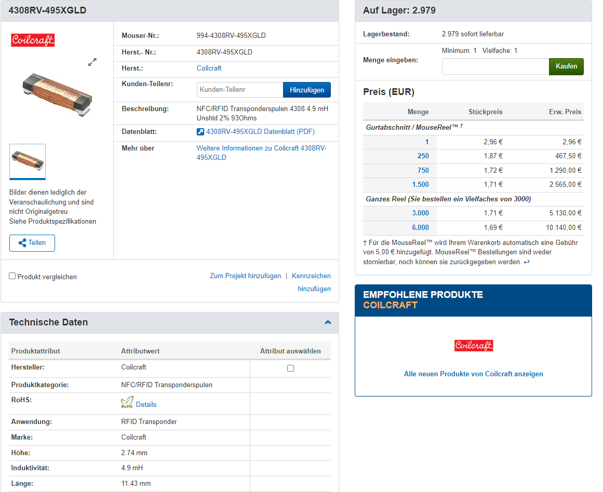Select quantity 6.000 full reel price break
The image size is (603, 492).
click(x=420, y=227)
